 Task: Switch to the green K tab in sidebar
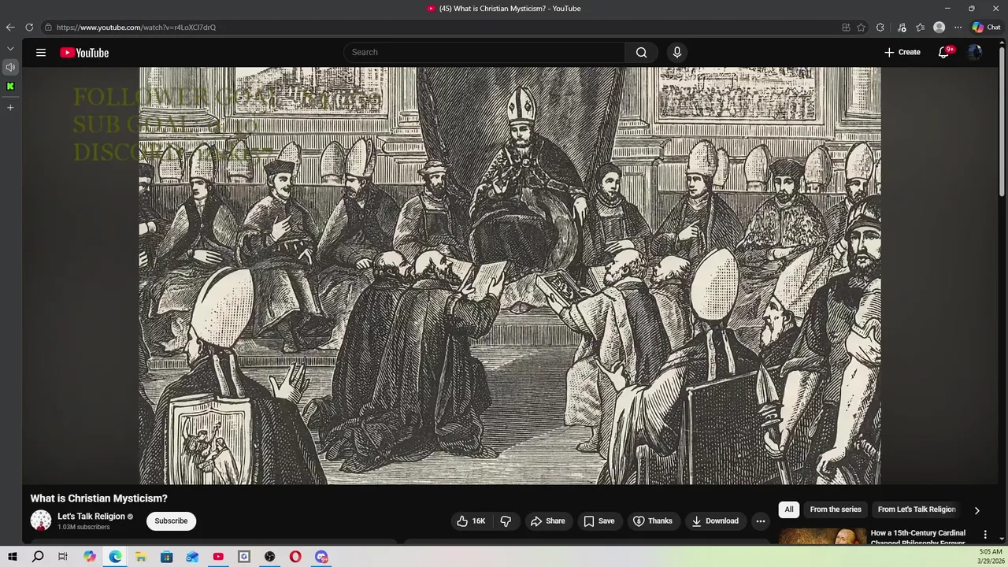point(10,86)
